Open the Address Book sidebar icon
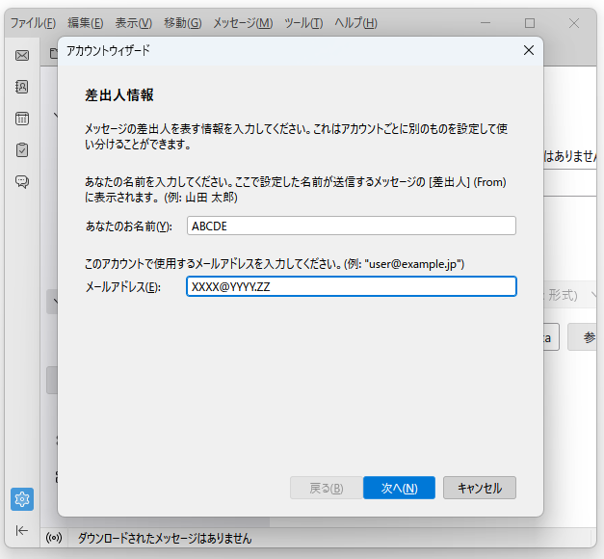This screenshot has width=604, height=559. click(x=21, y=87)
